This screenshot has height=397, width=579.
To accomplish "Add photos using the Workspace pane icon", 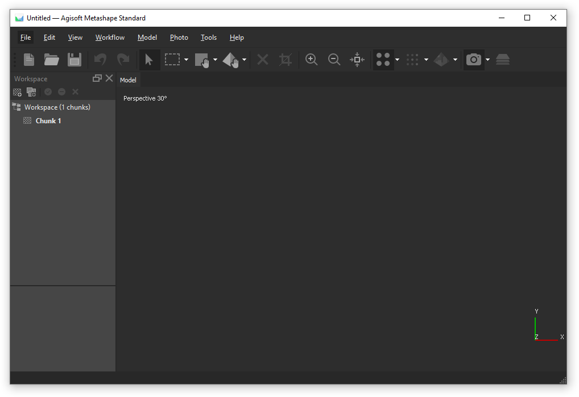I will coord(31,92).
